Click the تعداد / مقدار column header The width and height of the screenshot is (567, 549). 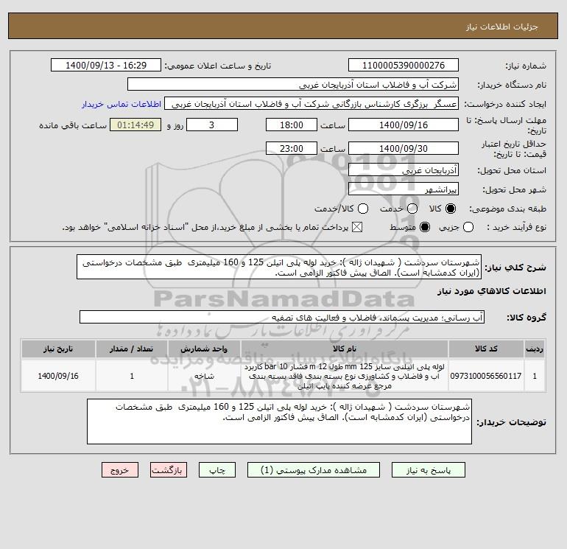(132, 349)
